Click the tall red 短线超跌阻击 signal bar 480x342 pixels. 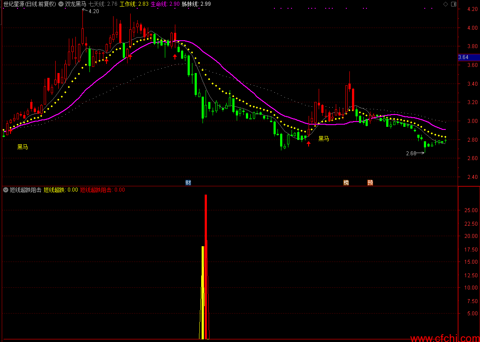point(206,267)
